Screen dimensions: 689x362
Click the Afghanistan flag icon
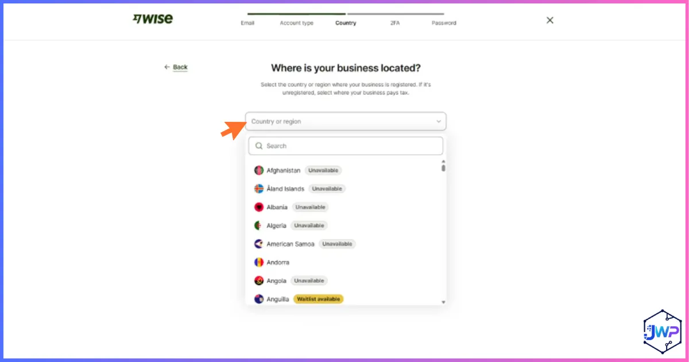259,171
